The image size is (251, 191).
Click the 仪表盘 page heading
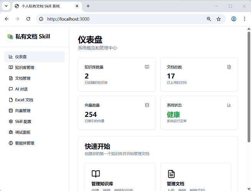tap(90, 40)
